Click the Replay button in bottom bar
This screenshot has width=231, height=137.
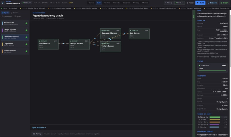(x=37, y=134)
